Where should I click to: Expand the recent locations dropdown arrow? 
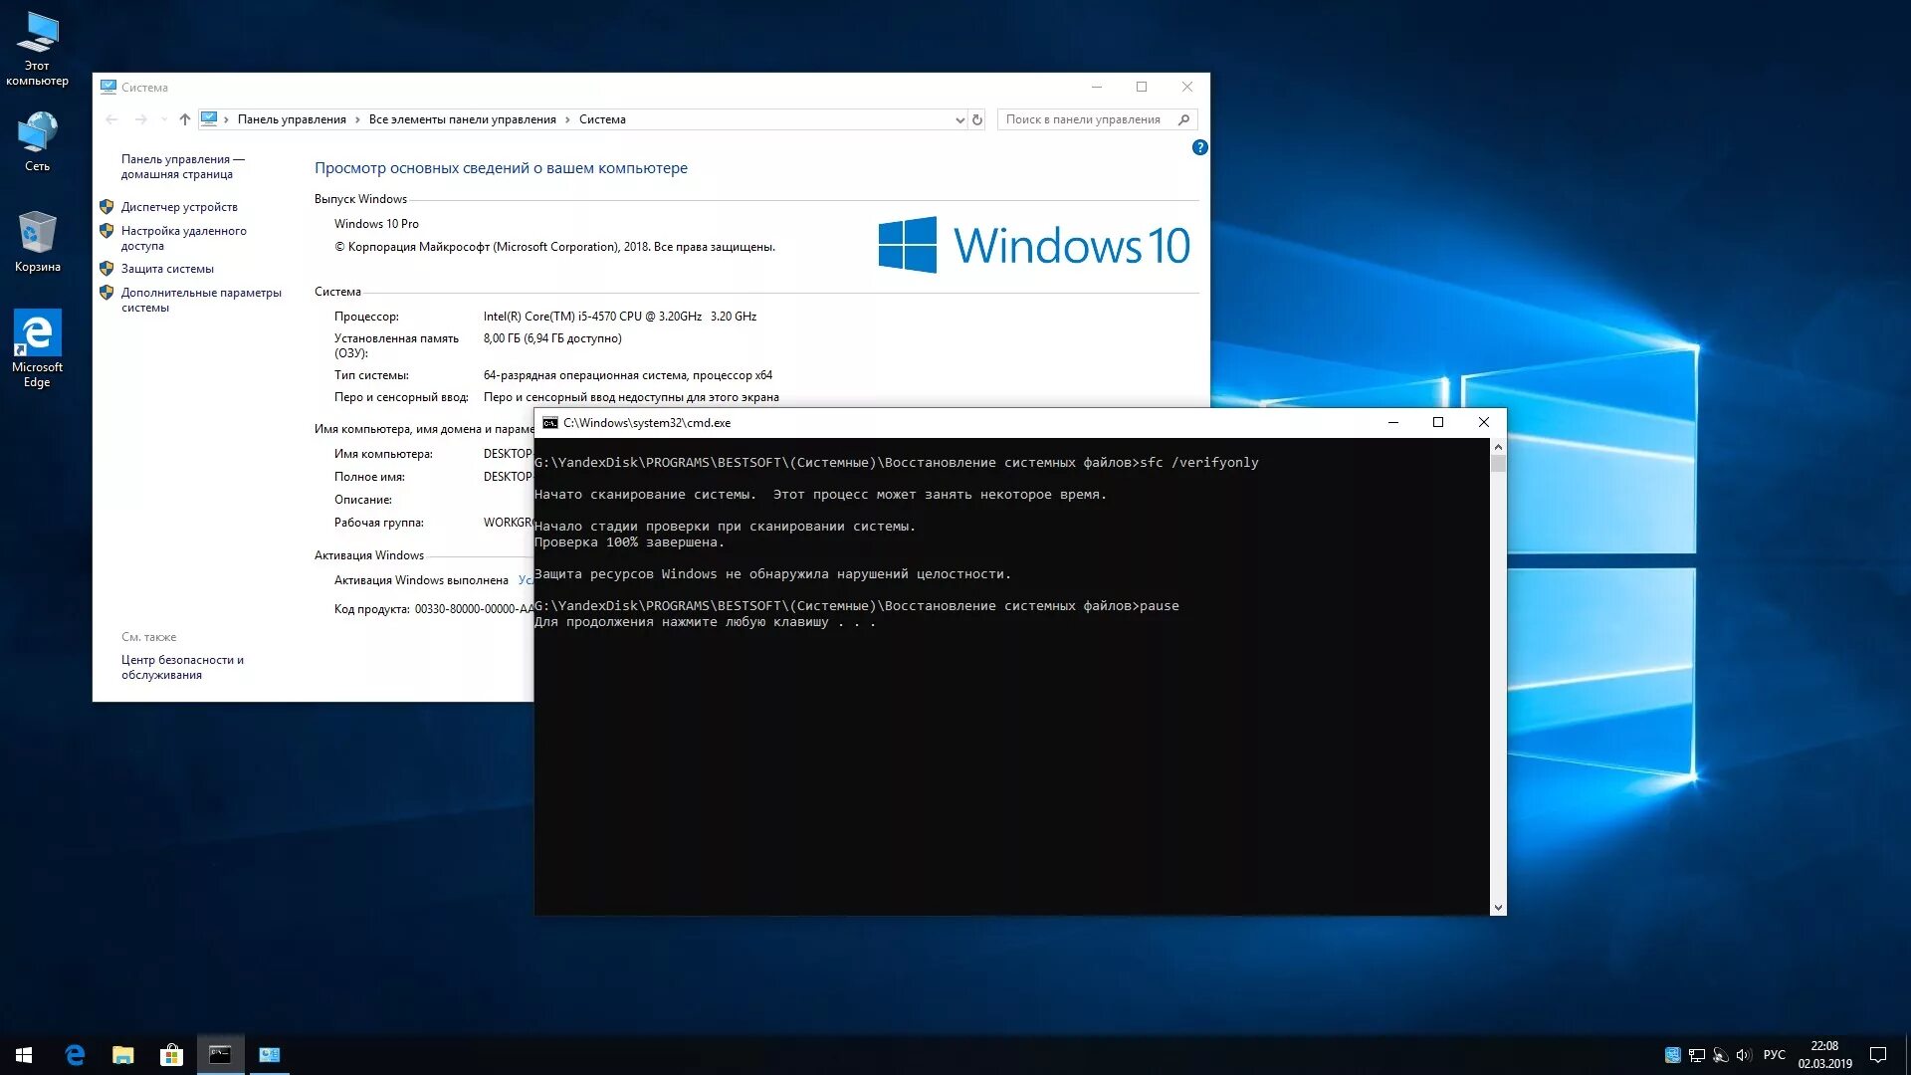(x=164, y=119)
